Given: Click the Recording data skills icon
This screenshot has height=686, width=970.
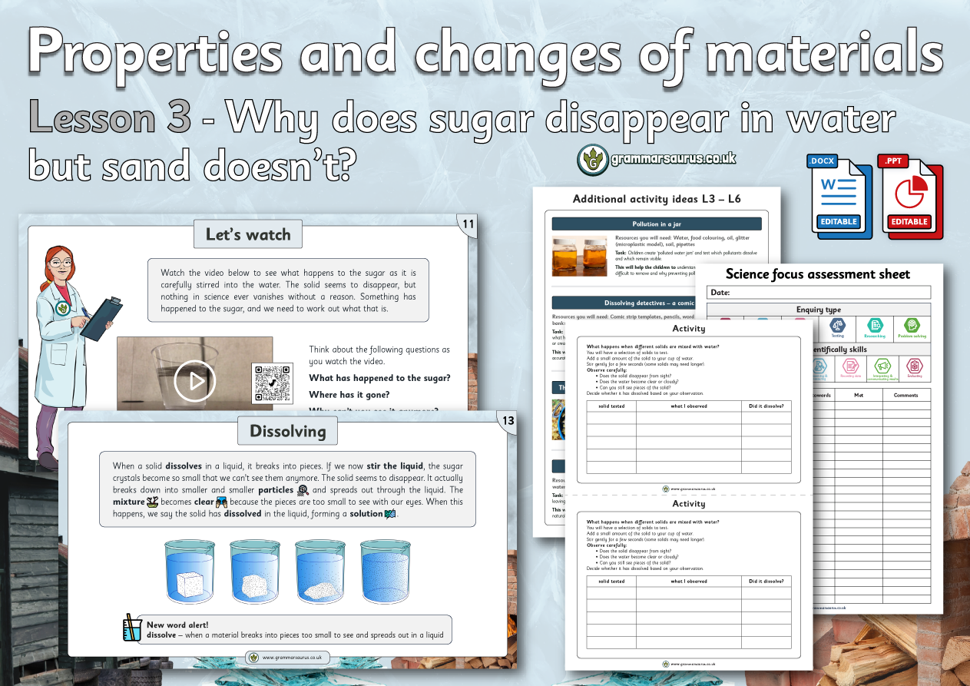Looking at the screenshot, I should [x=849, y=367].
